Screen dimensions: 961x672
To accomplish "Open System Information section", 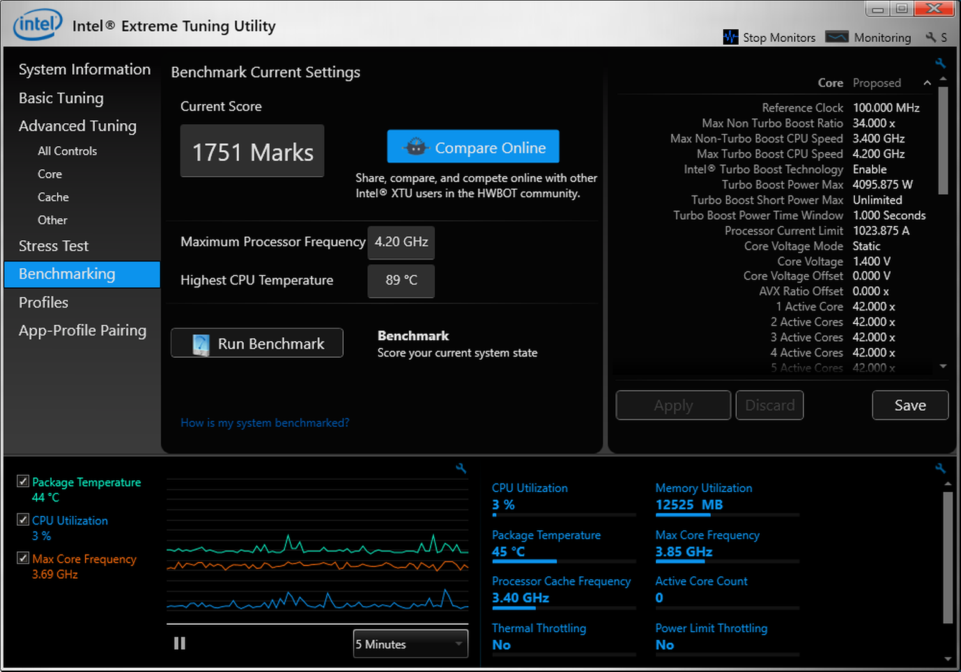I will 84,69.
